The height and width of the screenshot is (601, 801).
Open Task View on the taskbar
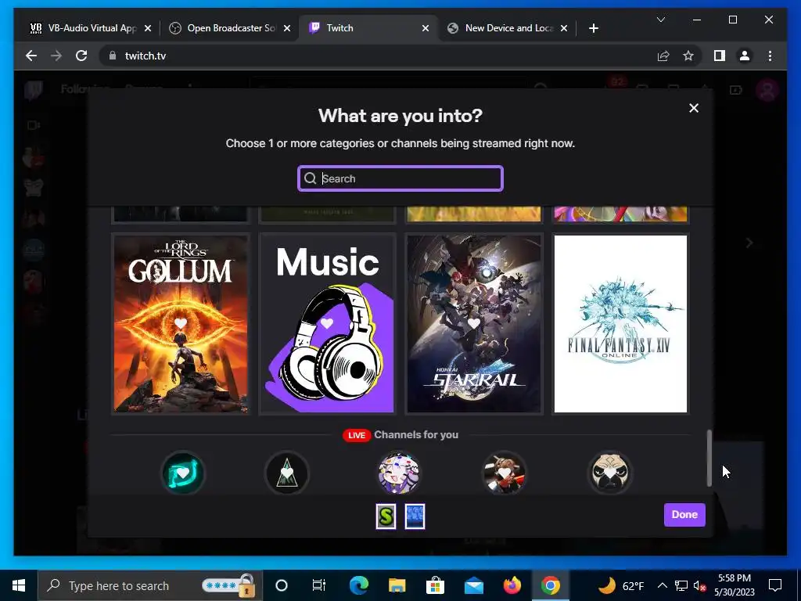319,585
